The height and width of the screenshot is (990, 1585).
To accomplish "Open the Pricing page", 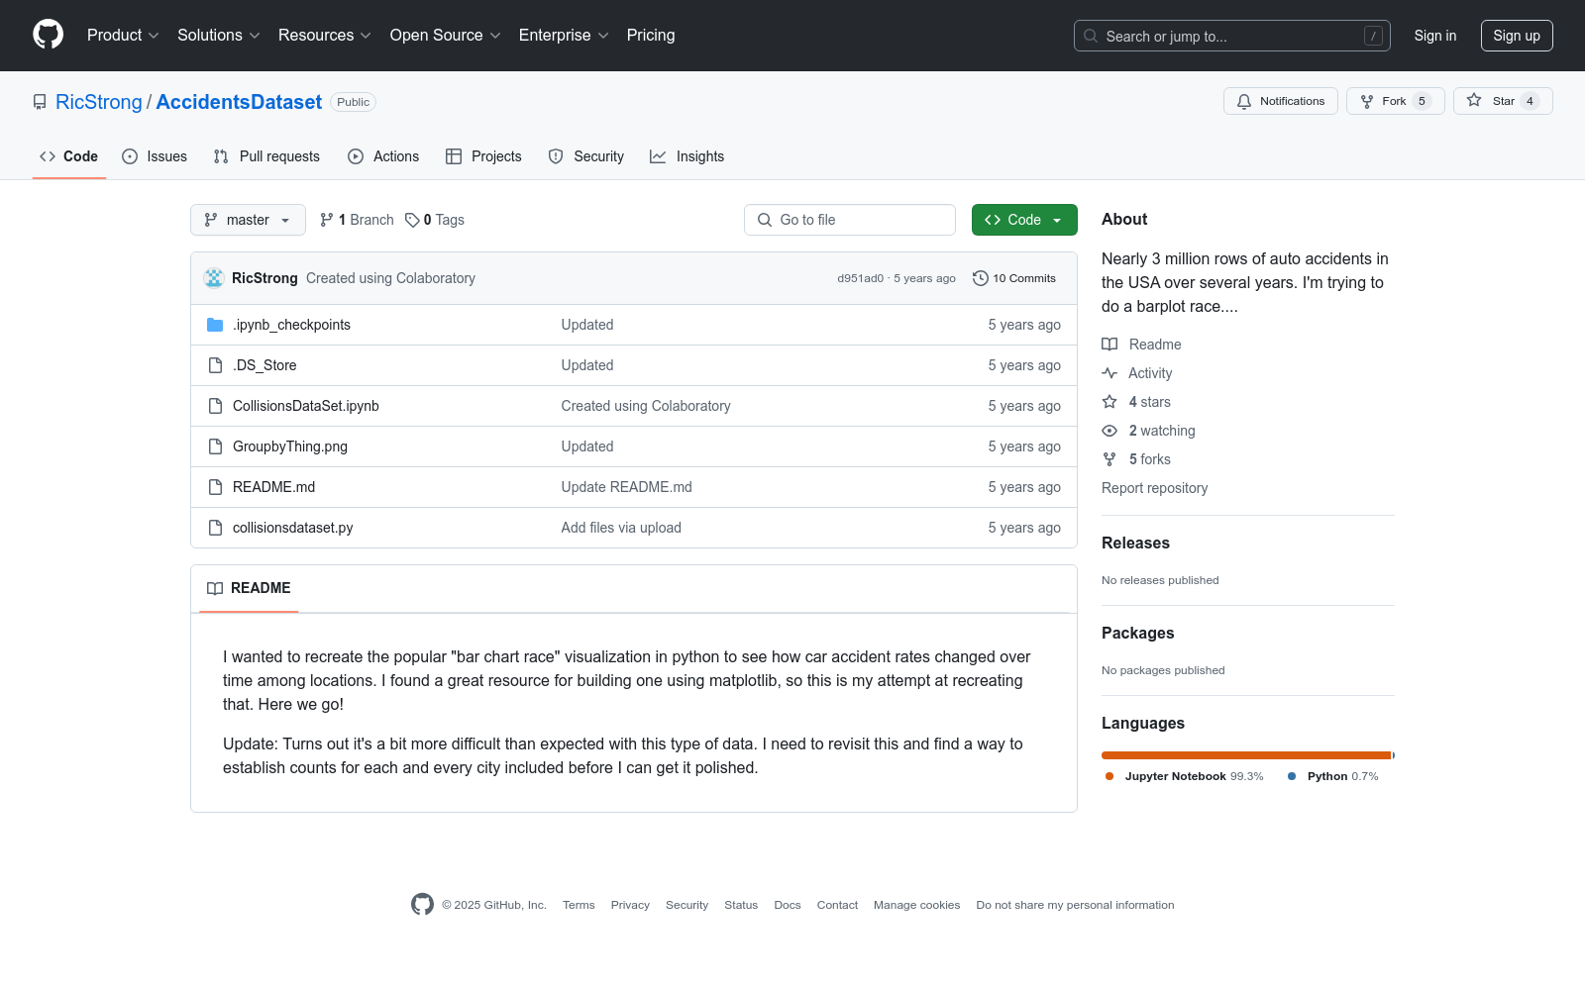I will point(651,36).
